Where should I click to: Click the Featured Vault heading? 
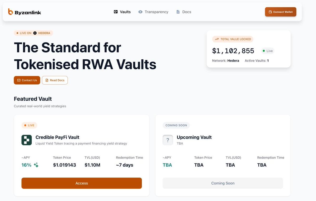tap(33, 99)
